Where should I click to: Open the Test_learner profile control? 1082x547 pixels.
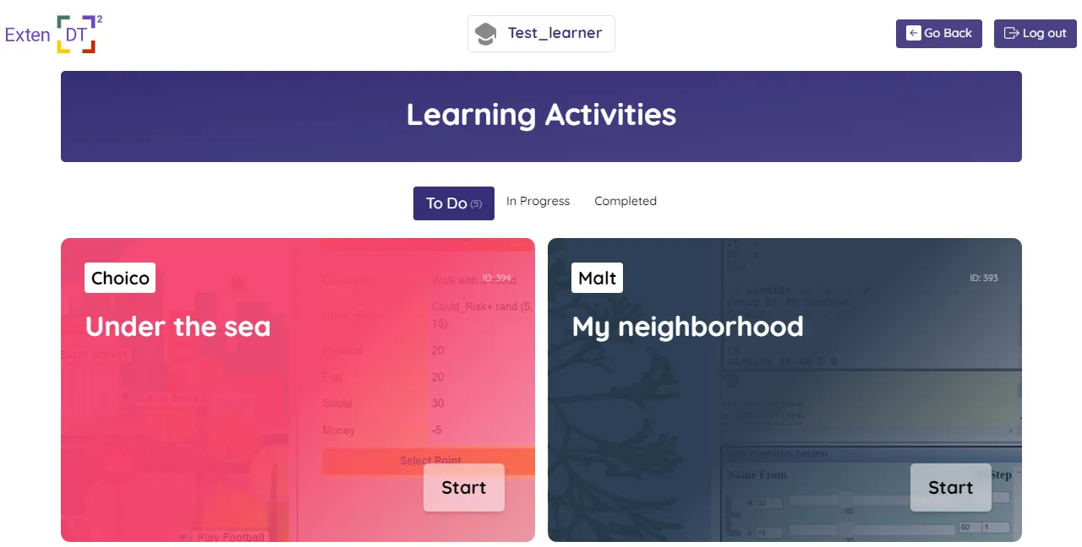(x=541, y=34)
